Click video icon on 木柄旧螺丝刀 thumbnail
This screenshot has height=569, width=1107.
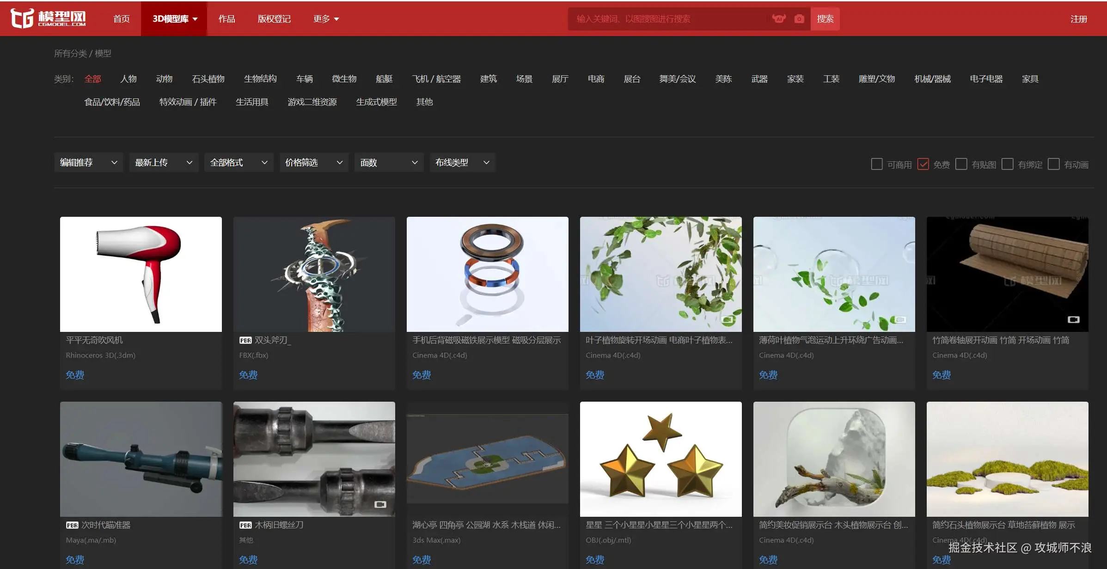click(380, 504)
